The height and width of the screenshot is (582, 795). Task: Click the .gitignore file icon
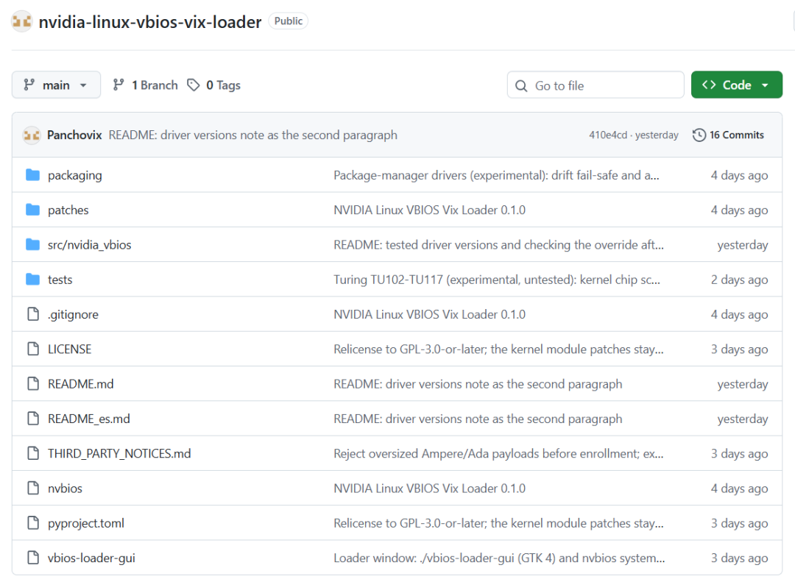tap(33, 314)
